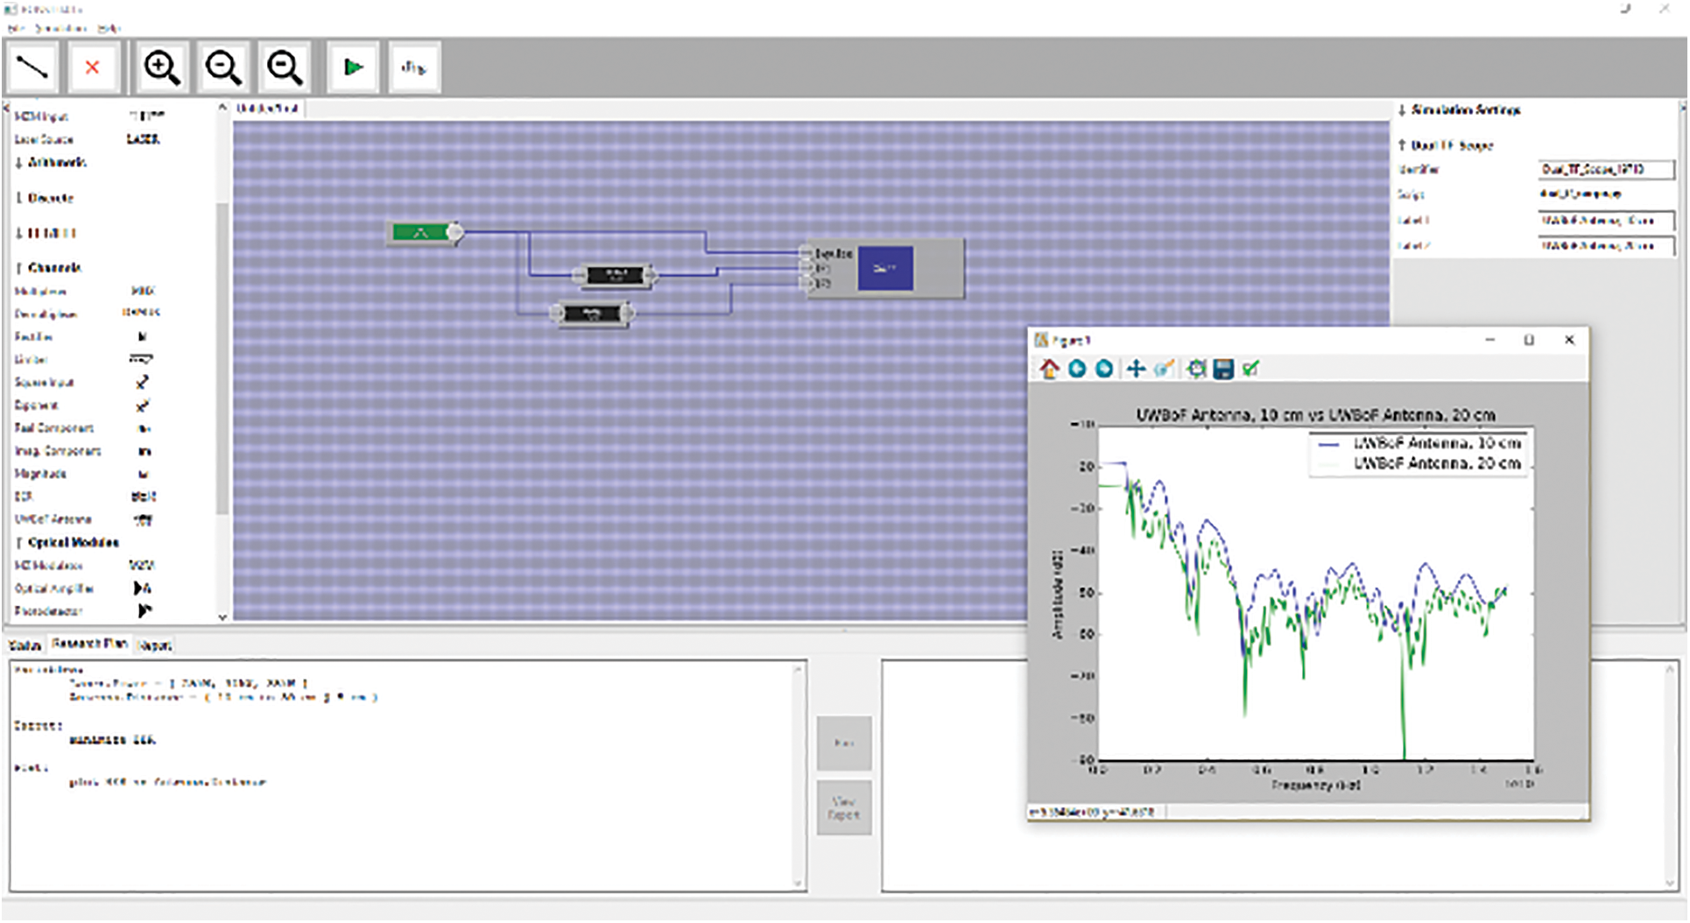Collapse the Channels component category
The width and height of the screenshot is (1690, 923).
pyautogui.click(x=53, y=268)
